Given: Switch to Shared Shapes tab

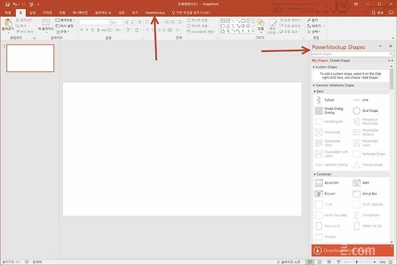Looking at the screenshot, I should [340, 61].
